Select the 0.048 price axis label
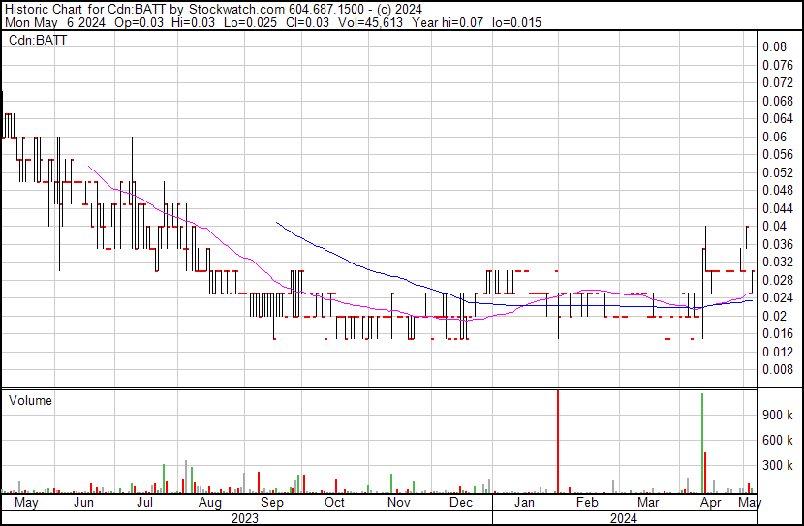The image size is (804, 526). (778, 190)
